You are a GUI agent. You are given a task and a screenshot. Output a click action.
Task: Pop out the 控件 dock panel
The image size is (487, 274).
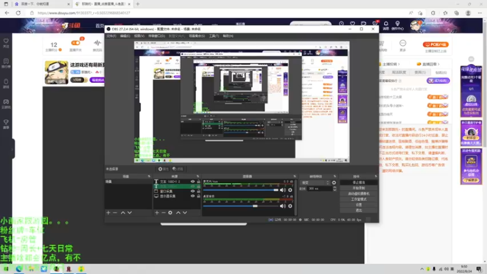click(x=376, y=177)
